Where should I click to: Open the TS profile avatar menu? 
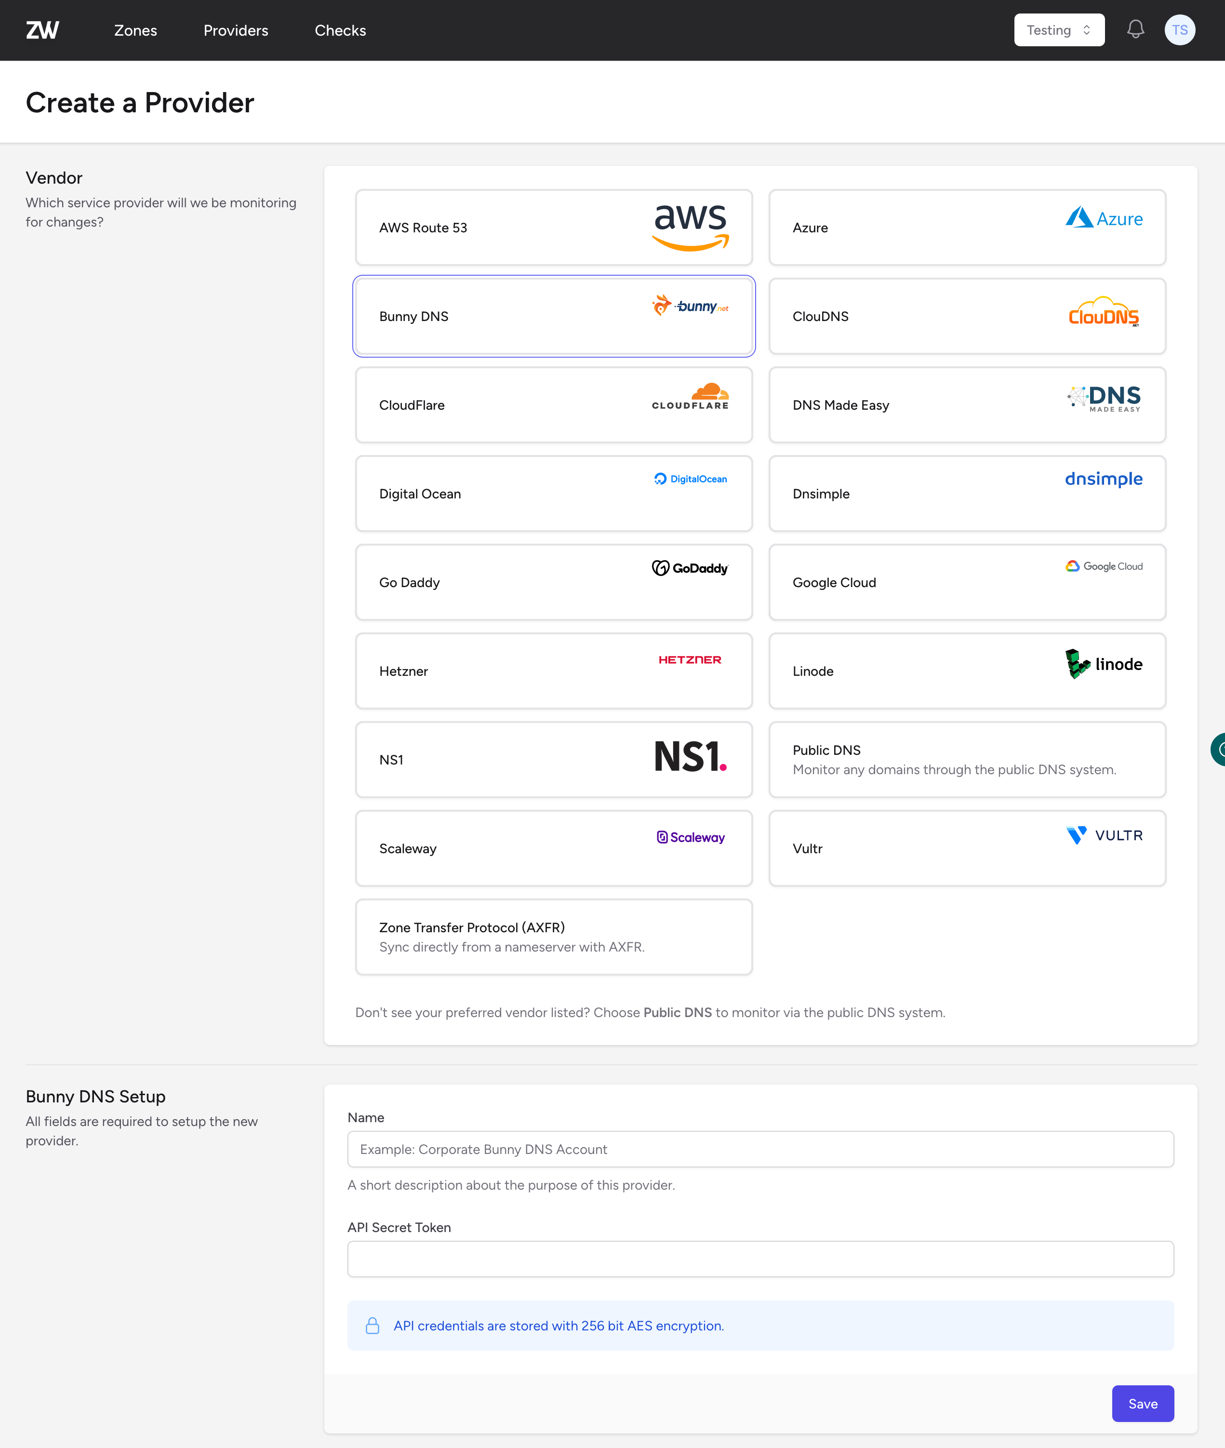pyautogui.click(x=1180, y=30)
